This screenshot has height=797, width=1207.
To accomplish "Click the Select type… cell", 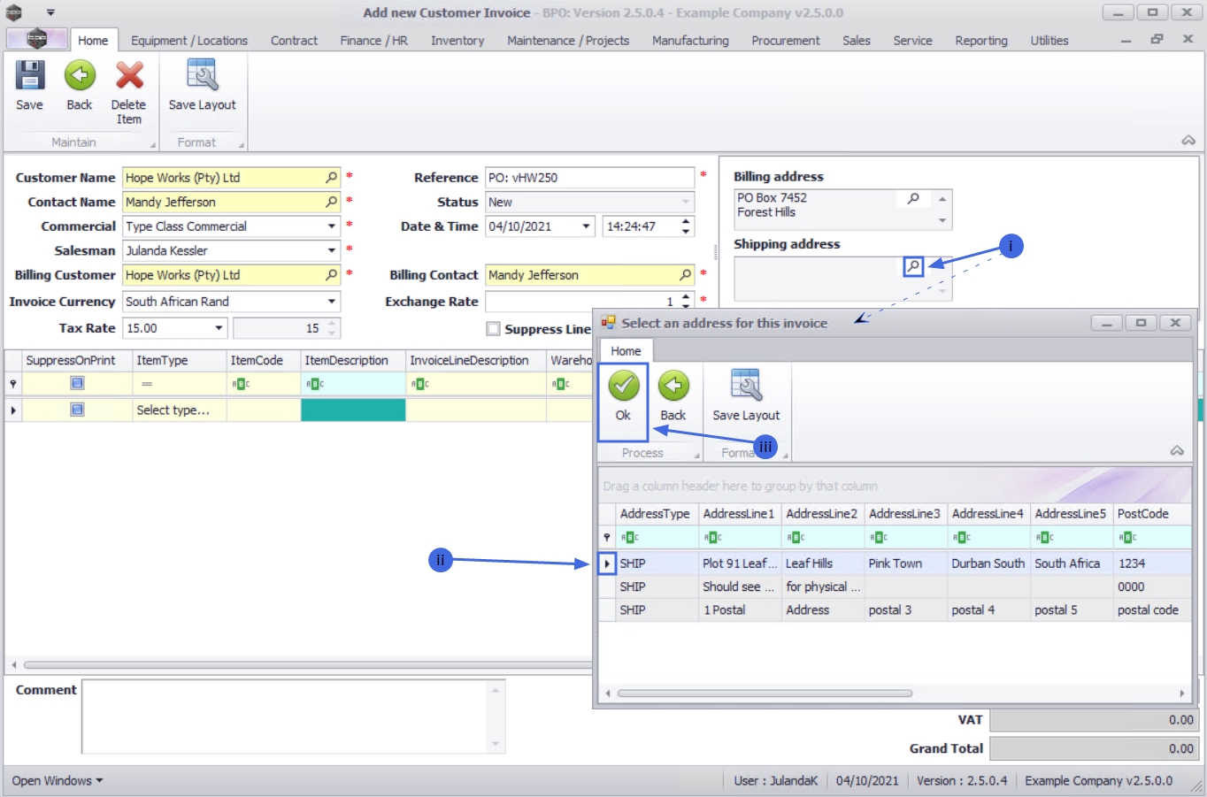I will [180, 410].
